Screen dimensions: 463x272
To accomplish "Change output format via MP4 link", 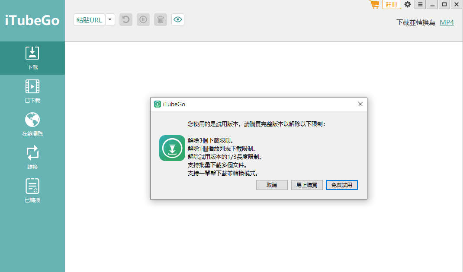I will point(447,22).
